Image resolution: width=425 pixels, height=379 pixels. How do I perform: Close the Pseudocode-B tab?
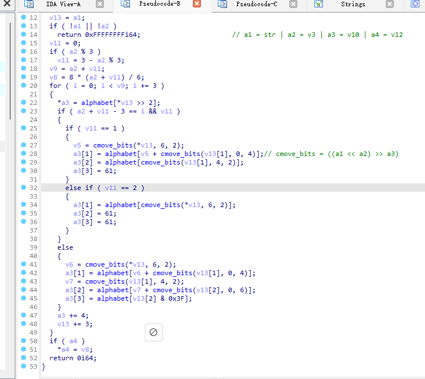[197, 4]
